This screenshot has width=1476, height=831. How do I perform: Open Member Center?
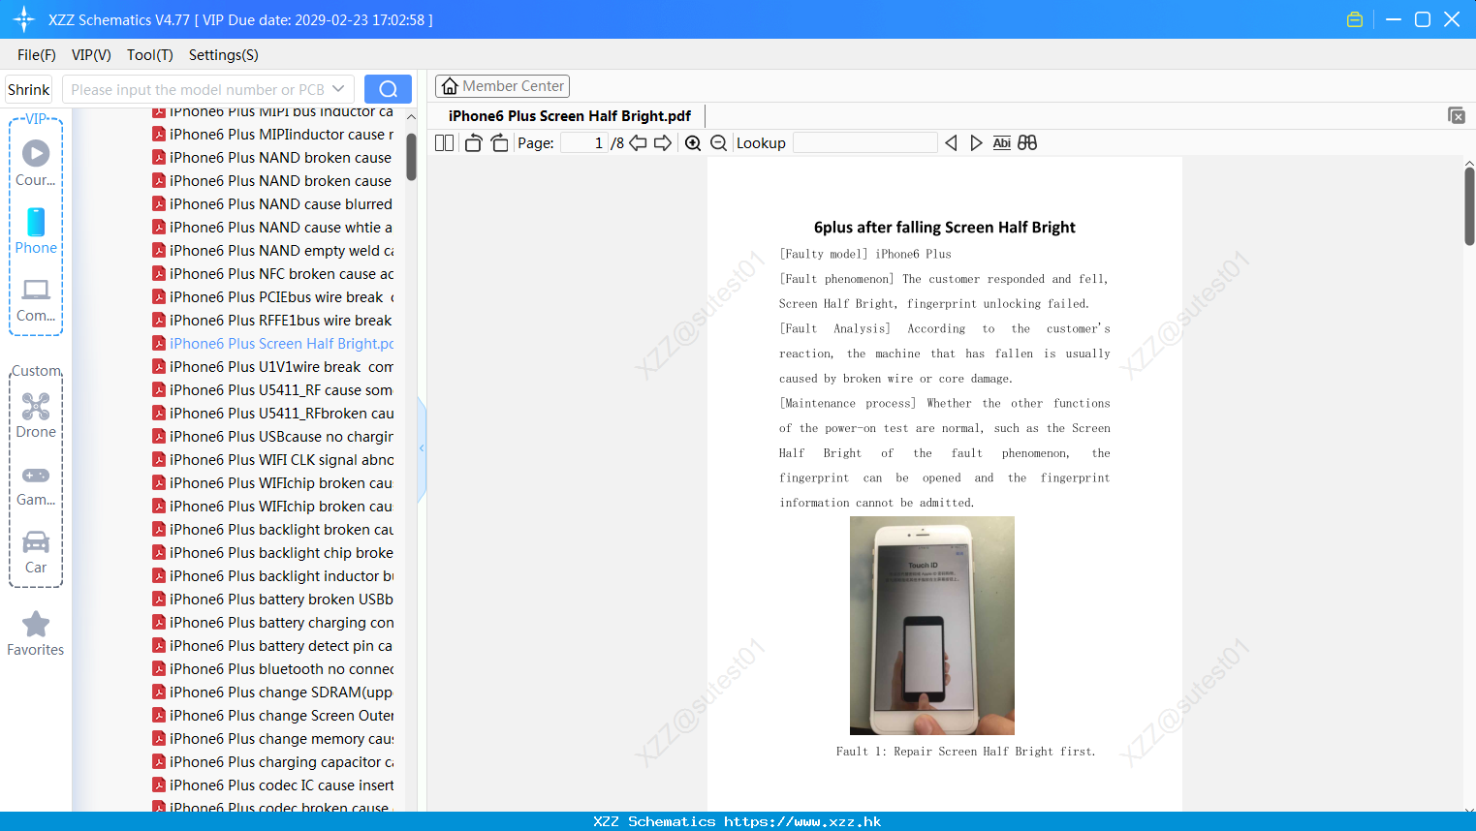click(x=502, y=86)
